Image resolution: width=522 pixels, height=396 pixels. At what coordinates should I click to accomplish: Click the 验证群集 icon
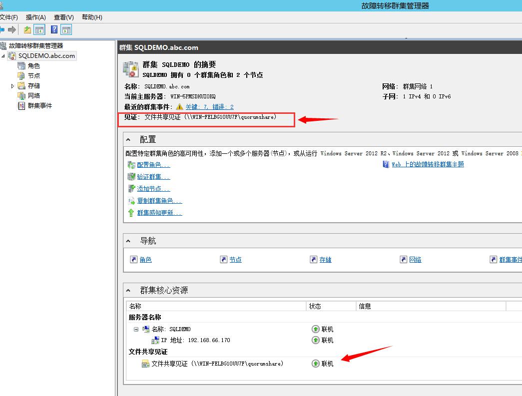tap(131, 177)
